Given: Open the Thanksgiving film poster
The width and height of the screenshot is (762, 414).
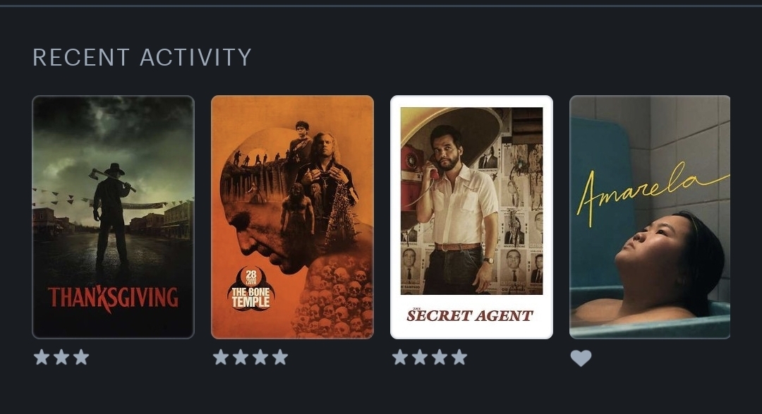Looking at the screenshot, I should tap(113, 217).
